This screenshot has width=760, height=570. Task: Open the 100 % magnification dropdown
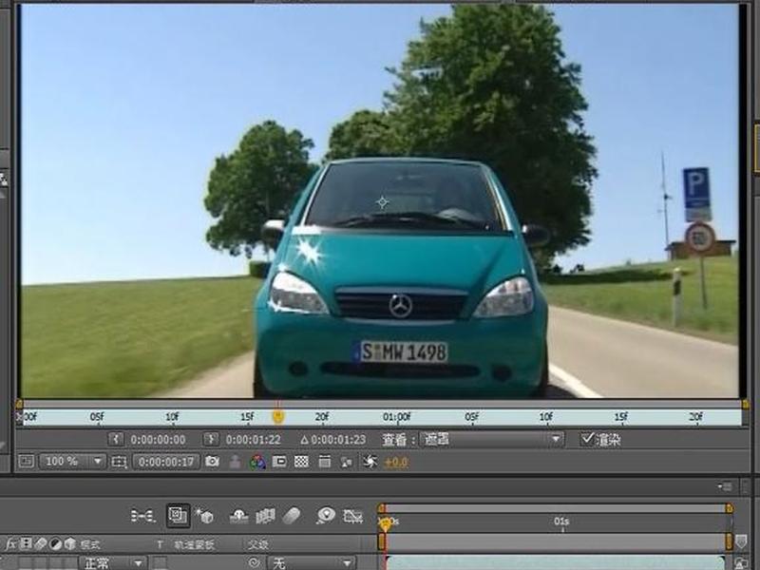click(72, 461)
